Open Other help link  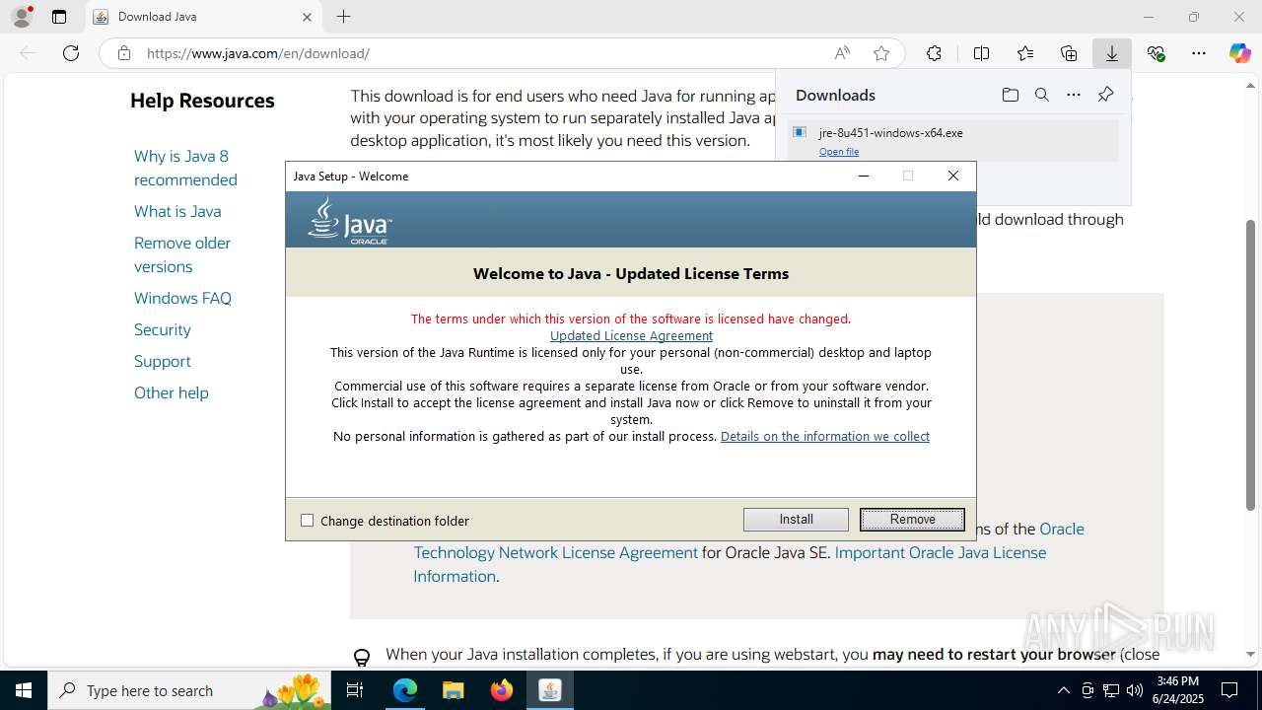click(172, 392)
